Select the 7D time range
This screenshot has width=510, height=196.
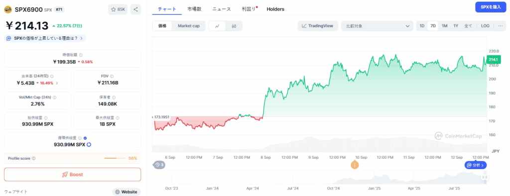[x=433, y=26]
